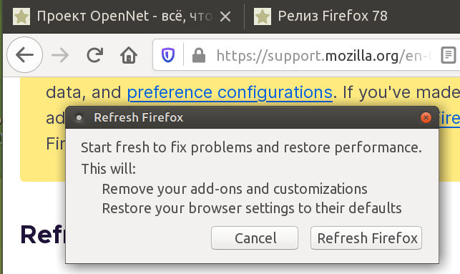Reload the current page
This screenshot has height=274, width=460.
(x=94, y=55)
